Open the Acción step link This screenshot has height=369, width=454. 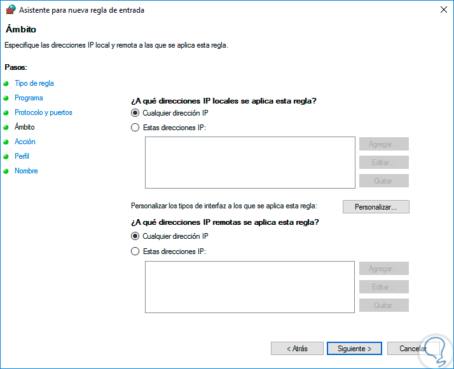(x=25, y=142)
